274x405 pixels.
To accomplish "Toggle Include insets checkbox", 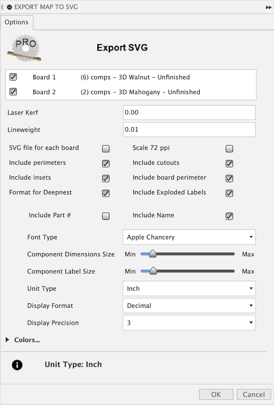I will click(106, 178).
